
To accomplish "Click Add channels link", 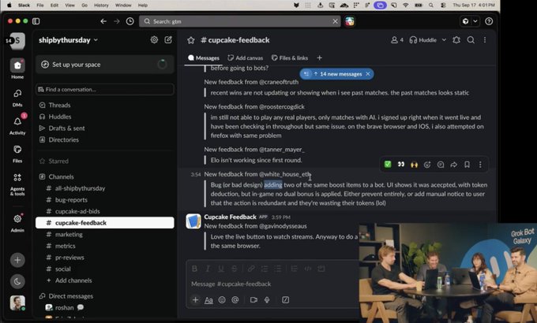I will click(x=73, y=280).
